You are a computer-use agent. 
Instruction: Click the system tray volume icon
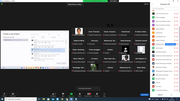pyautogui.click(x=167, y=99)
